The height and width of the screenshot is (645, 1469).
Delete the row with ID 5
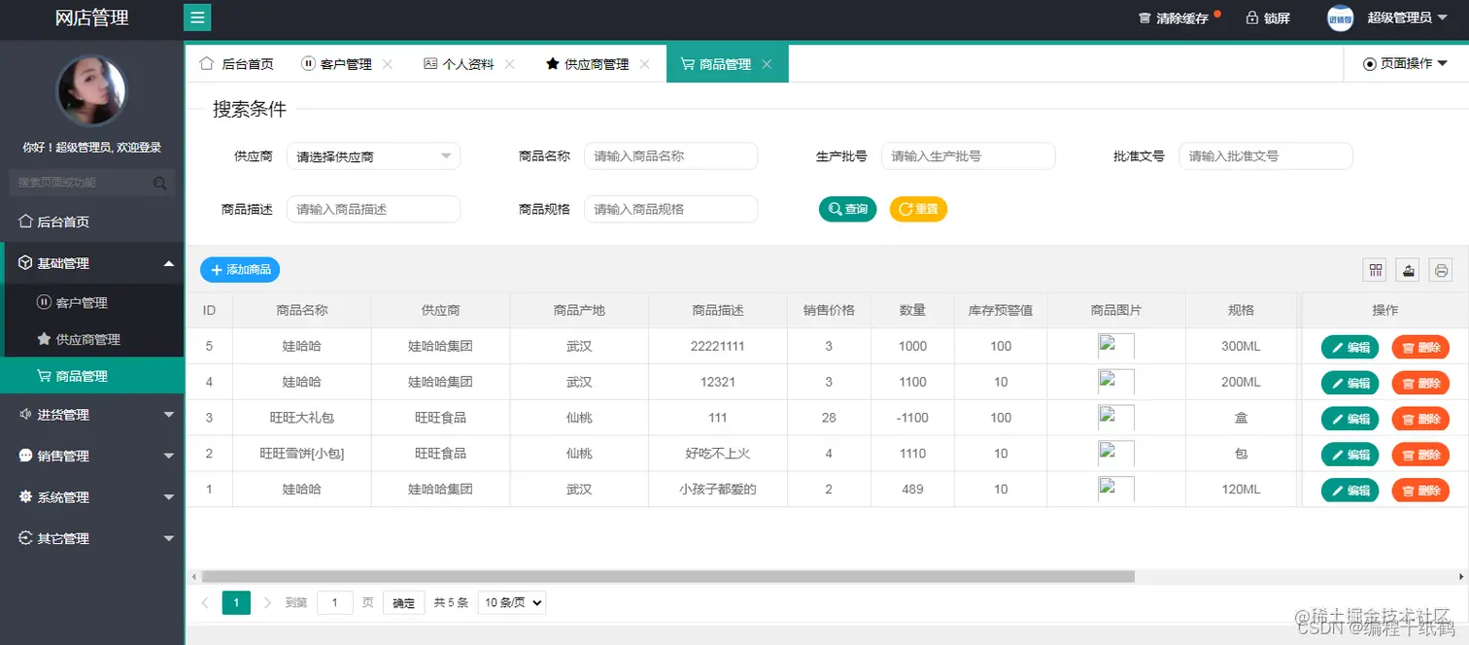[1420, 347]
